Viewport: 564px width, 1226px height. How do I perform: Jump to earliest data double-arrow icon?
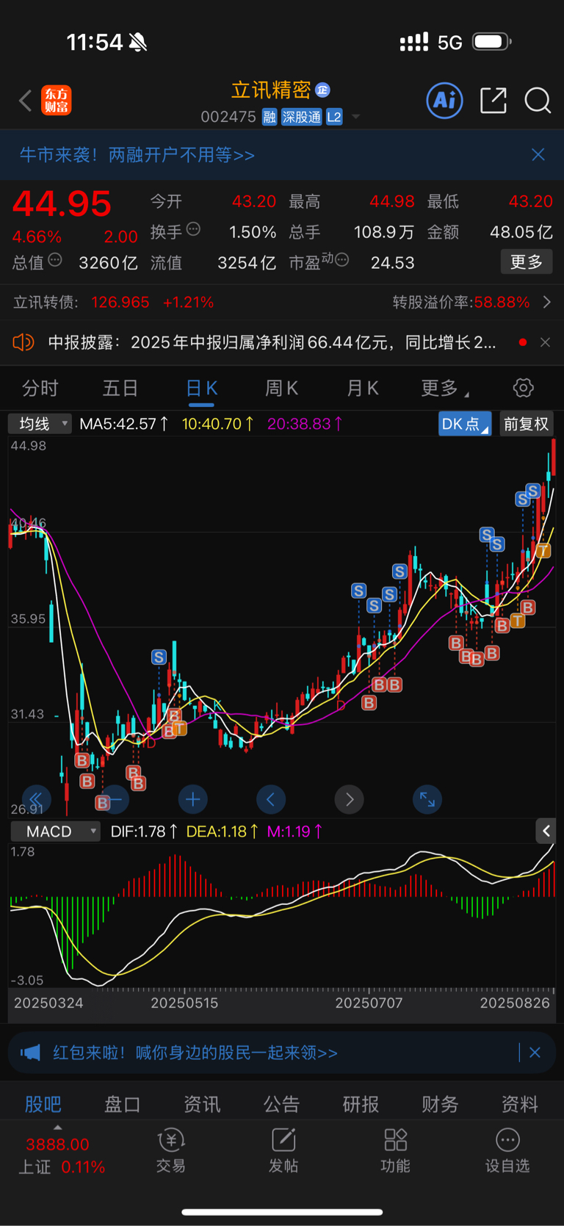36,799
